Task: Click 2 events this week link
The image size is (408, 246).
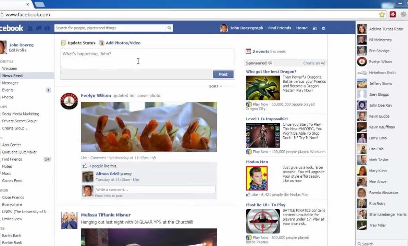Action: [269, 51]
